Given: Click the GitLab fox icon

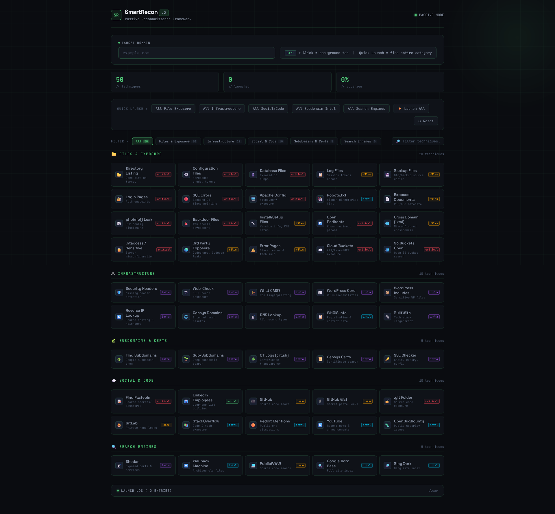Looking at the screenshot, I should [119, 425].
